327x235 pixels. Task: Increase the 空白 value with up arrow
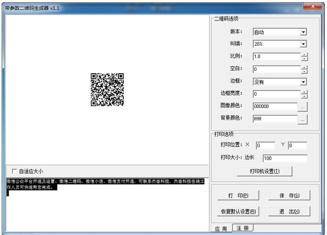(x=304, y=67)
